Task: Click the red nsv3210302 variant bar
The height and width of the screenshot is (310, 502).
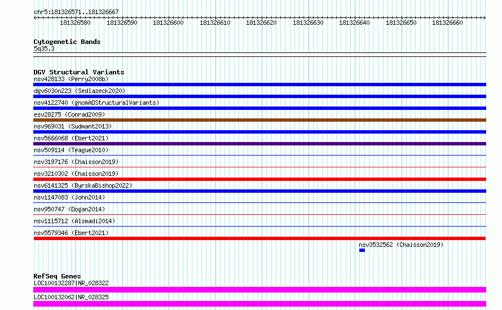Action: click(x=259, y=179)
